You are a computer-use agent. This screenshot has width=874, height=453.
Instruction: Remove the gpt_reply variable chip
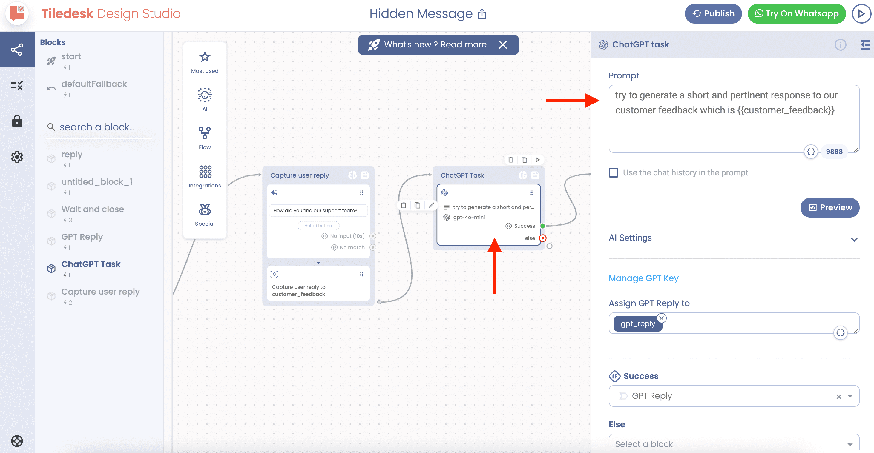[x=661, y=318]
